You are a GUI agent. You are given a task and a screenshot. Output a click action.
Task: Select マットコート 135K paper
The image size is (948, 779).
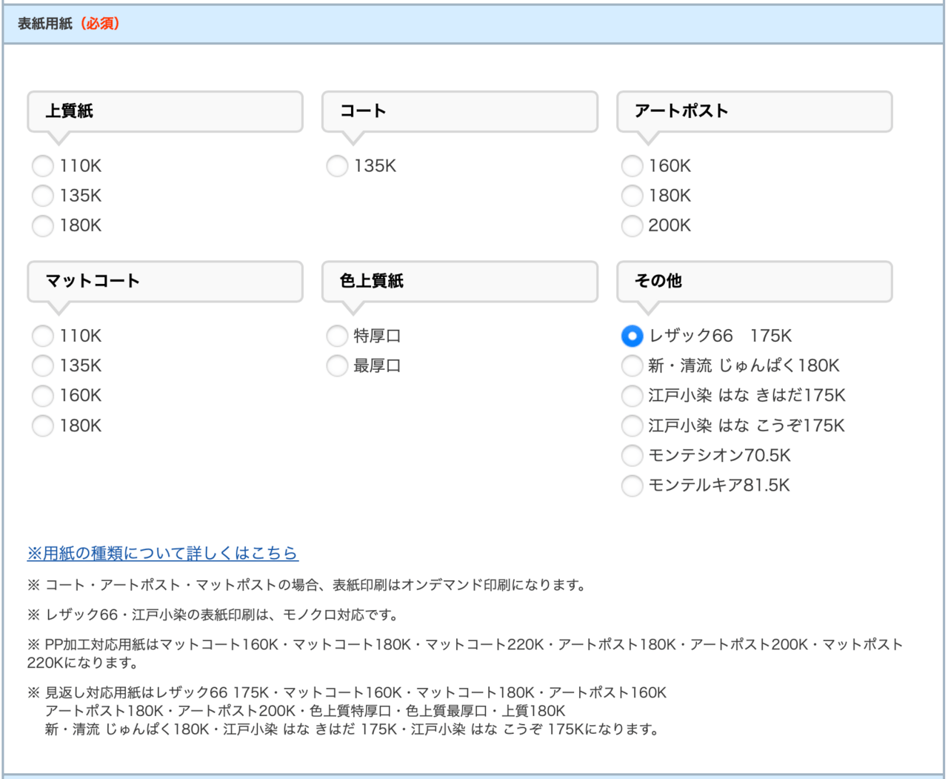point(43,365)
